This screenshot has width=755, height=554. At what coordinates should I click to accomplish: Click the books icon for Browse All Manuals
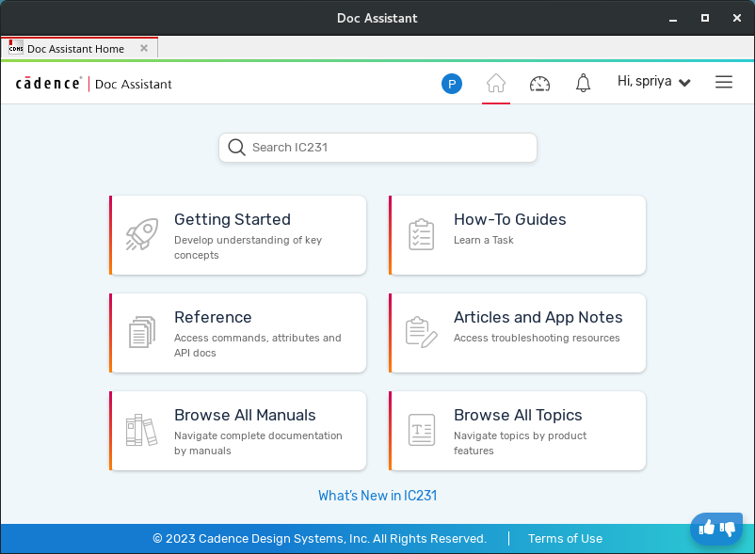pos(142,431)
